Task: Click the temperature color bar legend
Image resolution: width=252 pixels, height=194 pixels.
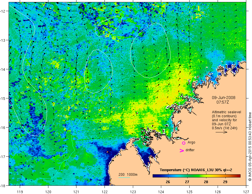Action: click(x=196, y=176)
